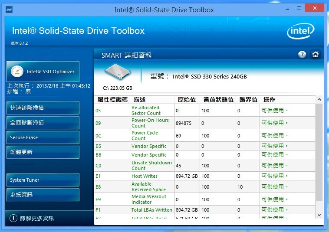
Task: Click the 原始值 column header
Action: tap(187, 100)
